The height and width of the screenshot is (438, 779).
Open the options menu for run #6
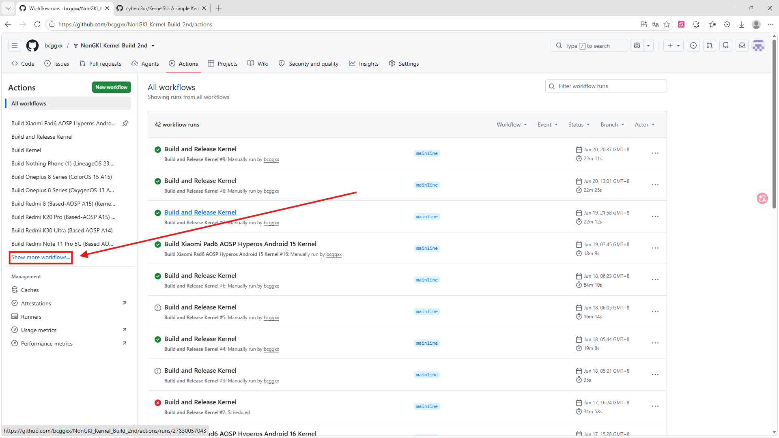click(655, 280)
